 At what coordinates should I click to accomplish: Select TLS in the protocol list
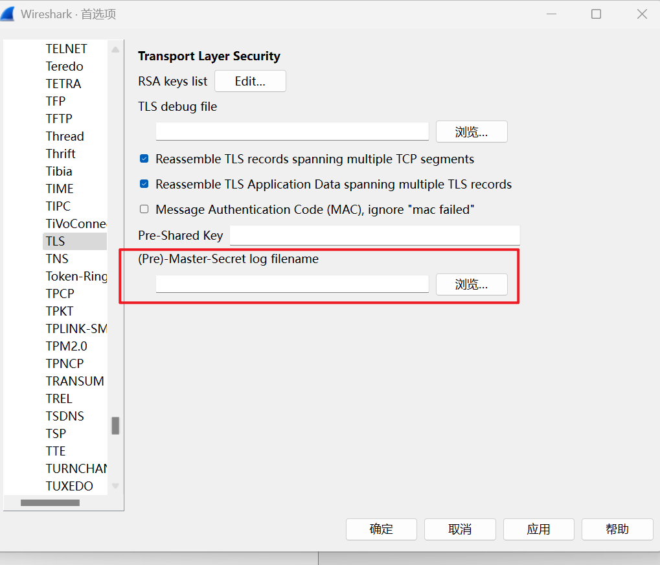tap(56, 241)
